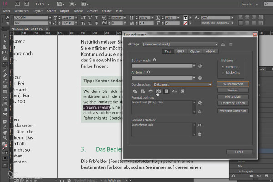This screenshot has height=182, width=273.
Task: Apply Strikethrough formatting in control panel
Action: (96, 23)
